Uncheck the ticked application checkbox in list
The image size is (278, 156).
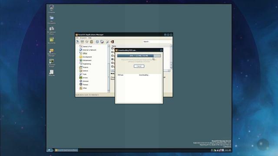112,59
